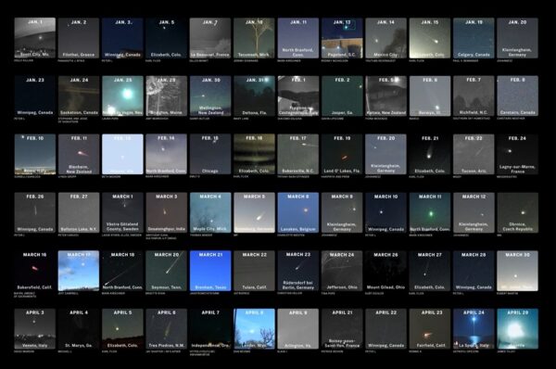Open the Jan. 24 Saskatoon, Canada image
This screenshot has width=556, height=369.
[79, 95]
